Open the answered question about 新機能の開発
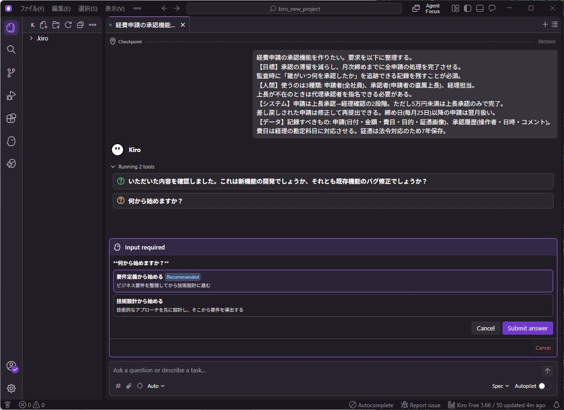 tap(333, 181)
